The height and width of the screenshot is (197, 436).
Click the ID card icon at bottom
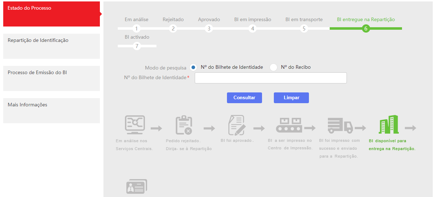click(x=136, y=187)
